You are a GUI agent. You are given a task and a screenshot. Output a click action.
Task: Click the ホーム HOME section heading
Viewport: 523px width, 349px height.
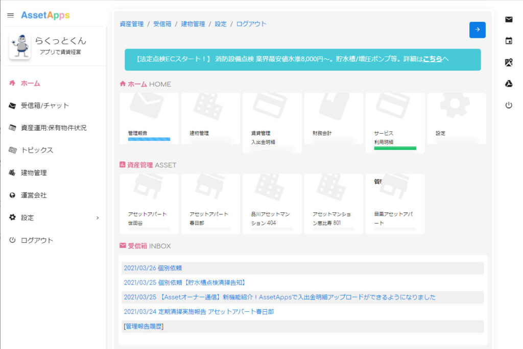tap(146, 84)
